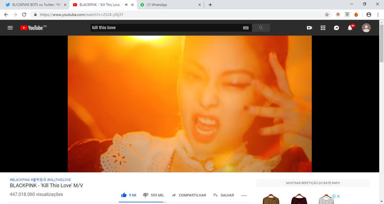Viewport: 384px width, 204px height.
Task: Open the #블랙핑크 hashtag link
Action: [38, 180]
